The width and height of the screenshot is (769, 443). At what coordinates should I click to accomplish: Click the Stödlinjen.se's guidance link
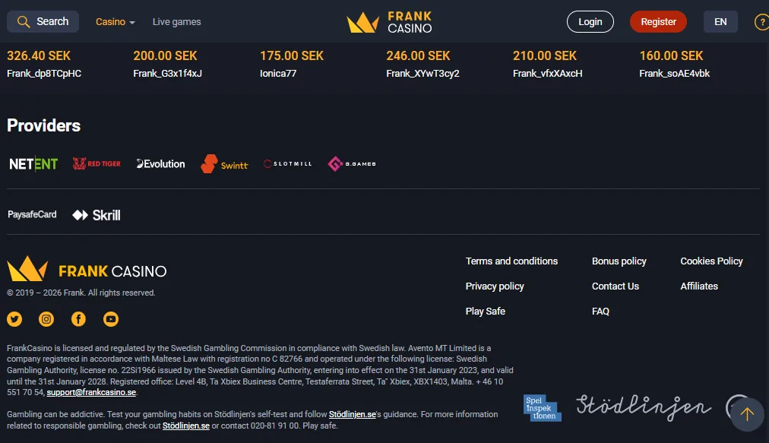click(352, 415)
